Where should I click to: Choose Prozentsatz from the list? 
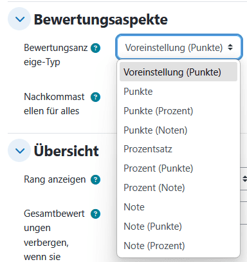pos(178,149)
